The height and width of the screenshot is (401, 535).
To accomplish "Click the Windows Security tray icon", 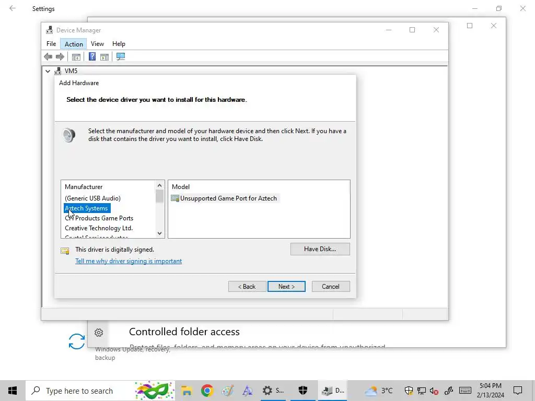I will pyautogui.click(x=409, y=391).
